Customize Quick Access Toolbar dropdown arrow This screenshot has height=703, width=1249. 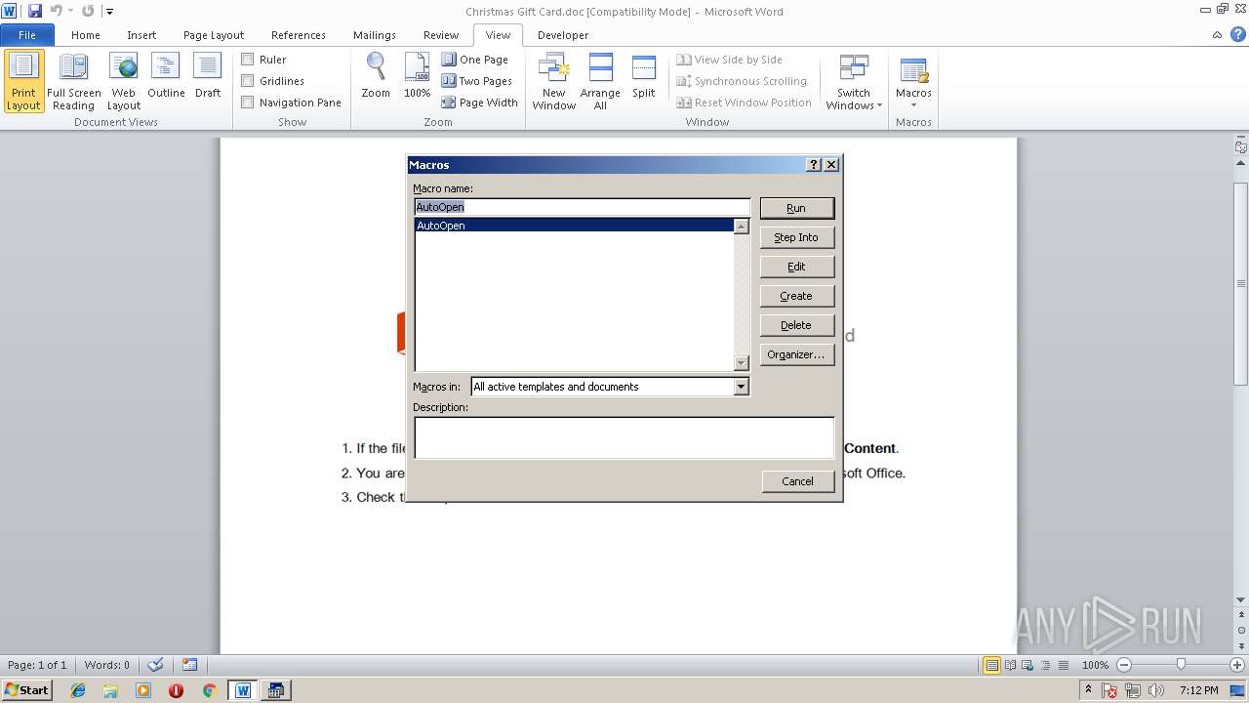point(109,12)
